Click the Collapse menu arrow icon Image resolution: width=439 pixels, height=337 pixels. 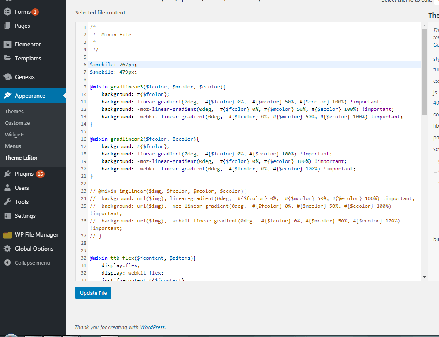pos(7,263)
